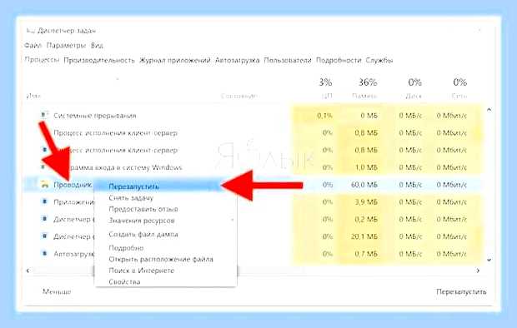Click the Системные прерывания process icon

[44, 115]
